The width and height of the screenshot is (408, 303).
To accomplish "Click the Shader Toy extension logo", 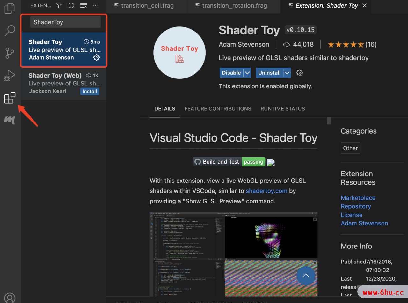I will point(179,53).
